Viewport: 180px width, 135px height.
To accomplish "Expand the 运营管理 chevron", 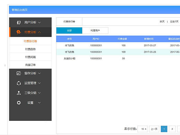I will click(x=39, y=83).
